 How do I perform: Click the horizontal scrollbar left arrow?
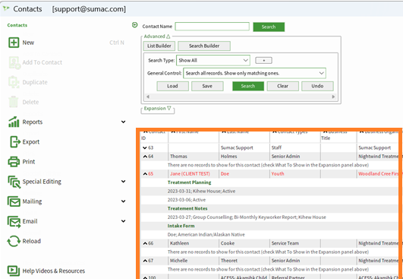tap(148, 97)
